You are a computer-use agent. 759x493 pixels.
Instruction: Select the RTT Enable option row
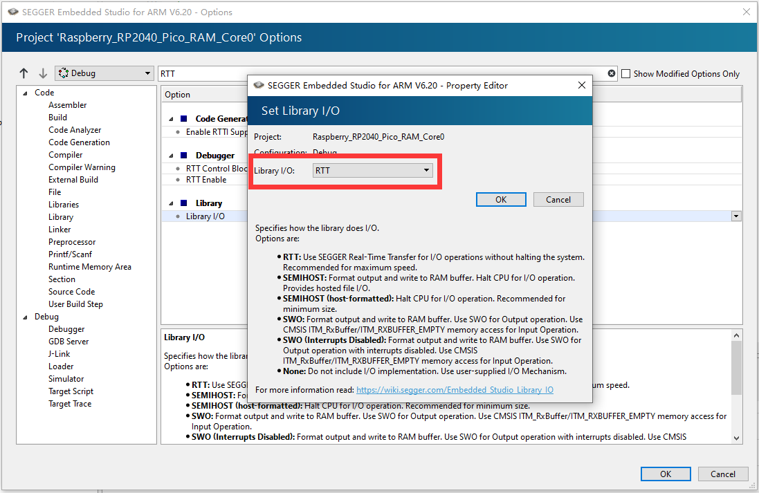206,180
